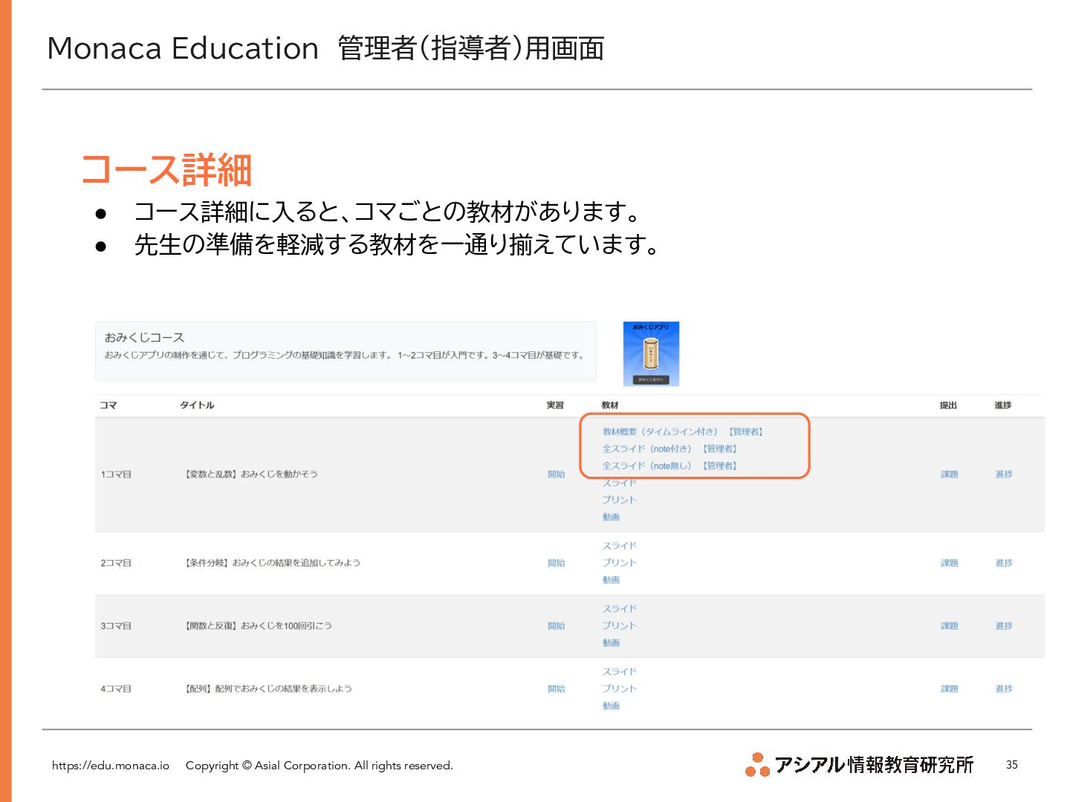Open スライド link in 3コマ目 row
This screenshot has height=802, width=1070.
tap(620, 609)
